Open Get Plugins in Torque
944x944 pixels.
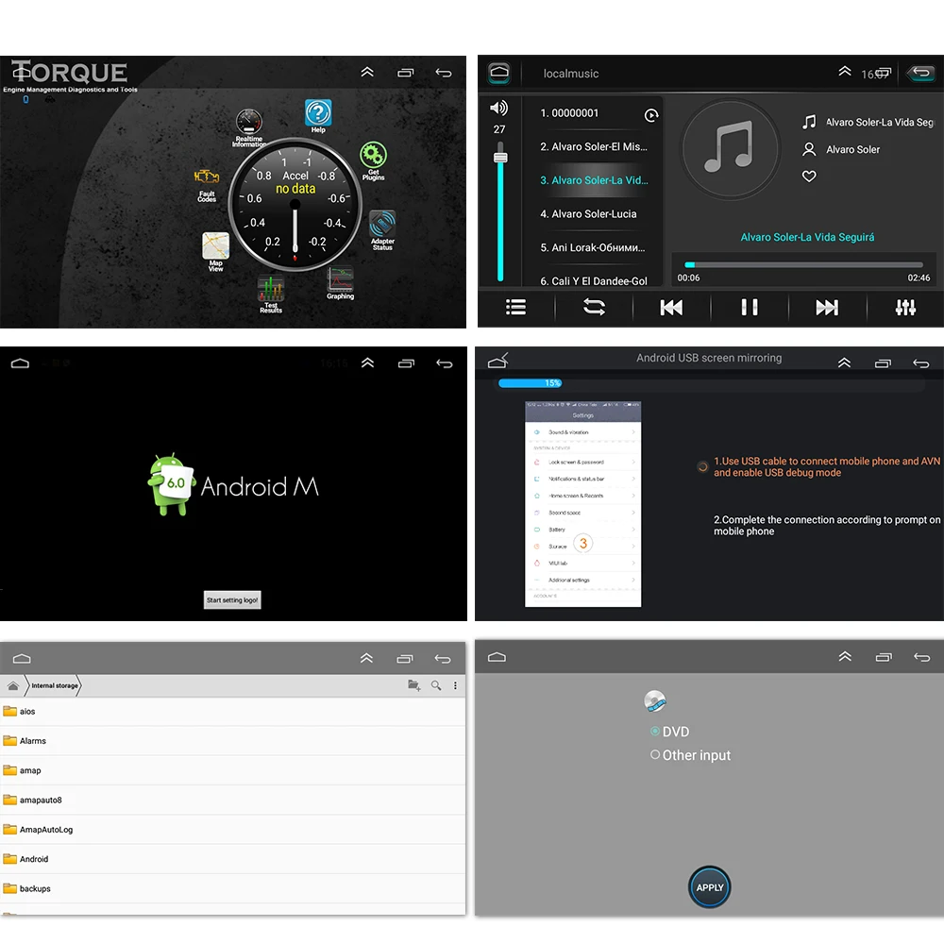373,160
